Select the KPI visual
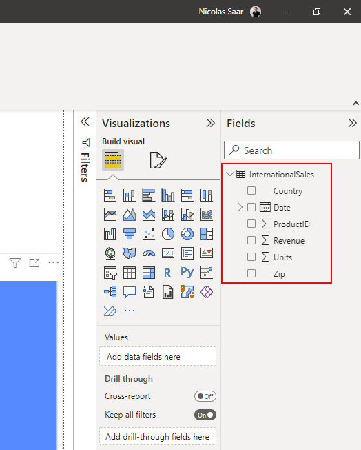 pos(207,253)
